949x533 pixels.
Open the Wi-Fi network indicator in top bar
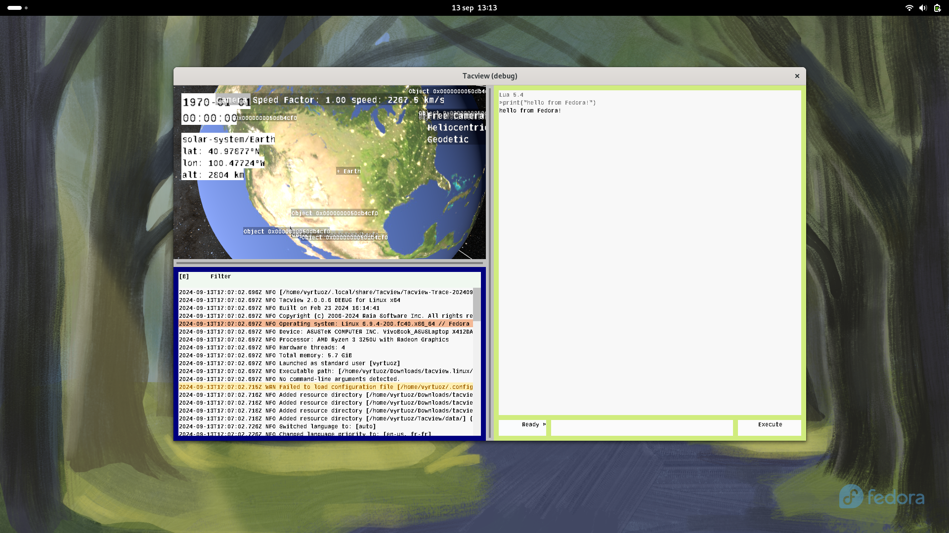tap(909, 8)
